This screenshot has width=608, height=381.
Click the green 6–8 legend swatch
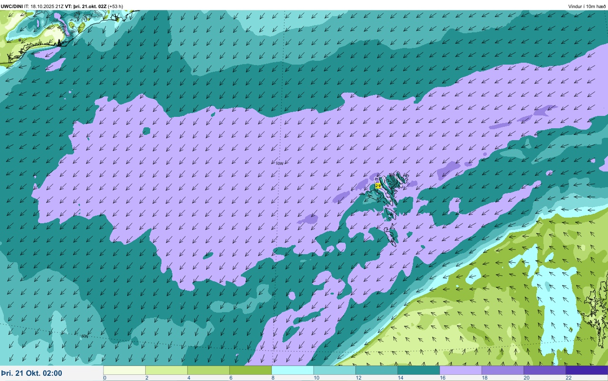[x=250, y=370]
